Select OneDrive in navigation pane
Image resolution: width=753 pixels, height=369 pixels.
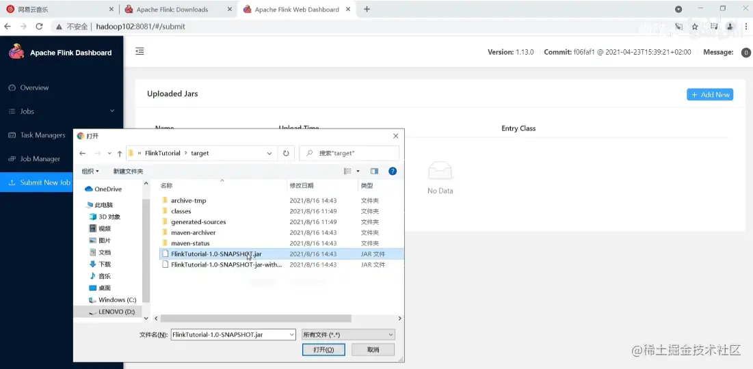click(x=103, y=189)
